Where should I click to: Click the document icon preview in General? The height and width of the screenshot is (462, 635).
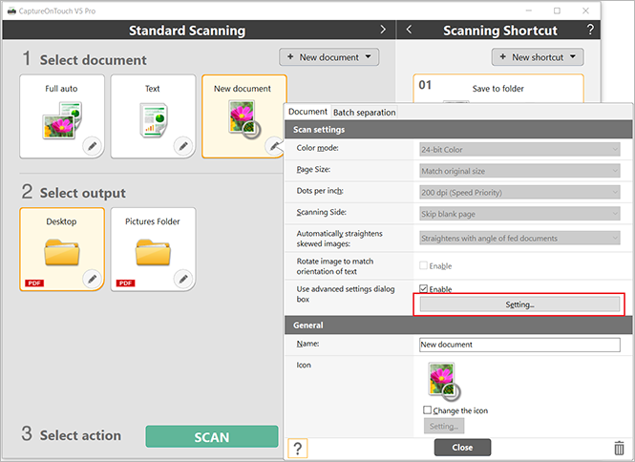(x=444, y=381)
